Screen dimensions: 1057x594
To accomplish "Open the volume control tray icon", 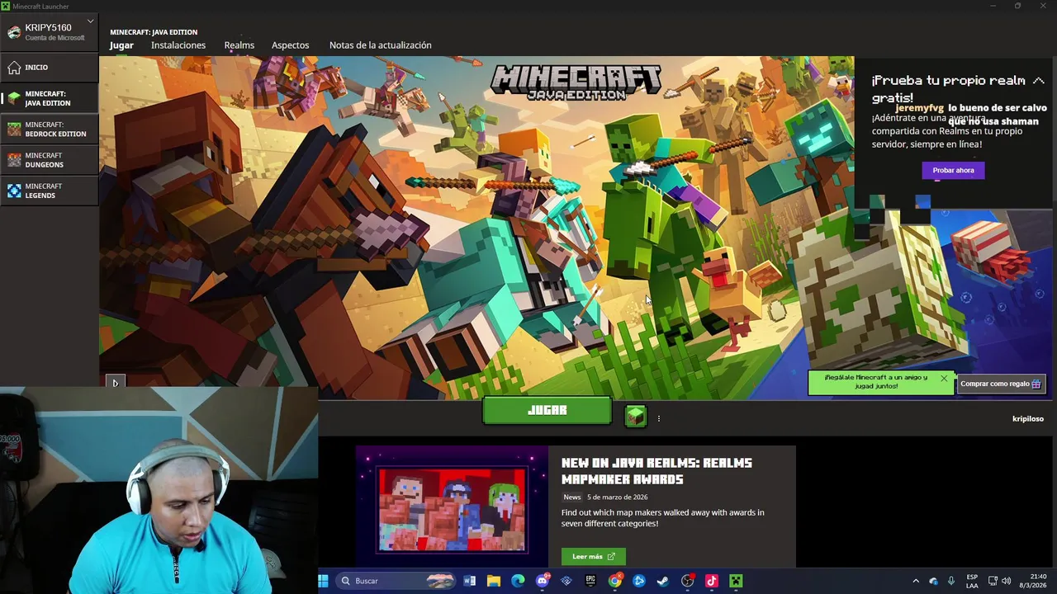I will click(x=1006, y=581).
